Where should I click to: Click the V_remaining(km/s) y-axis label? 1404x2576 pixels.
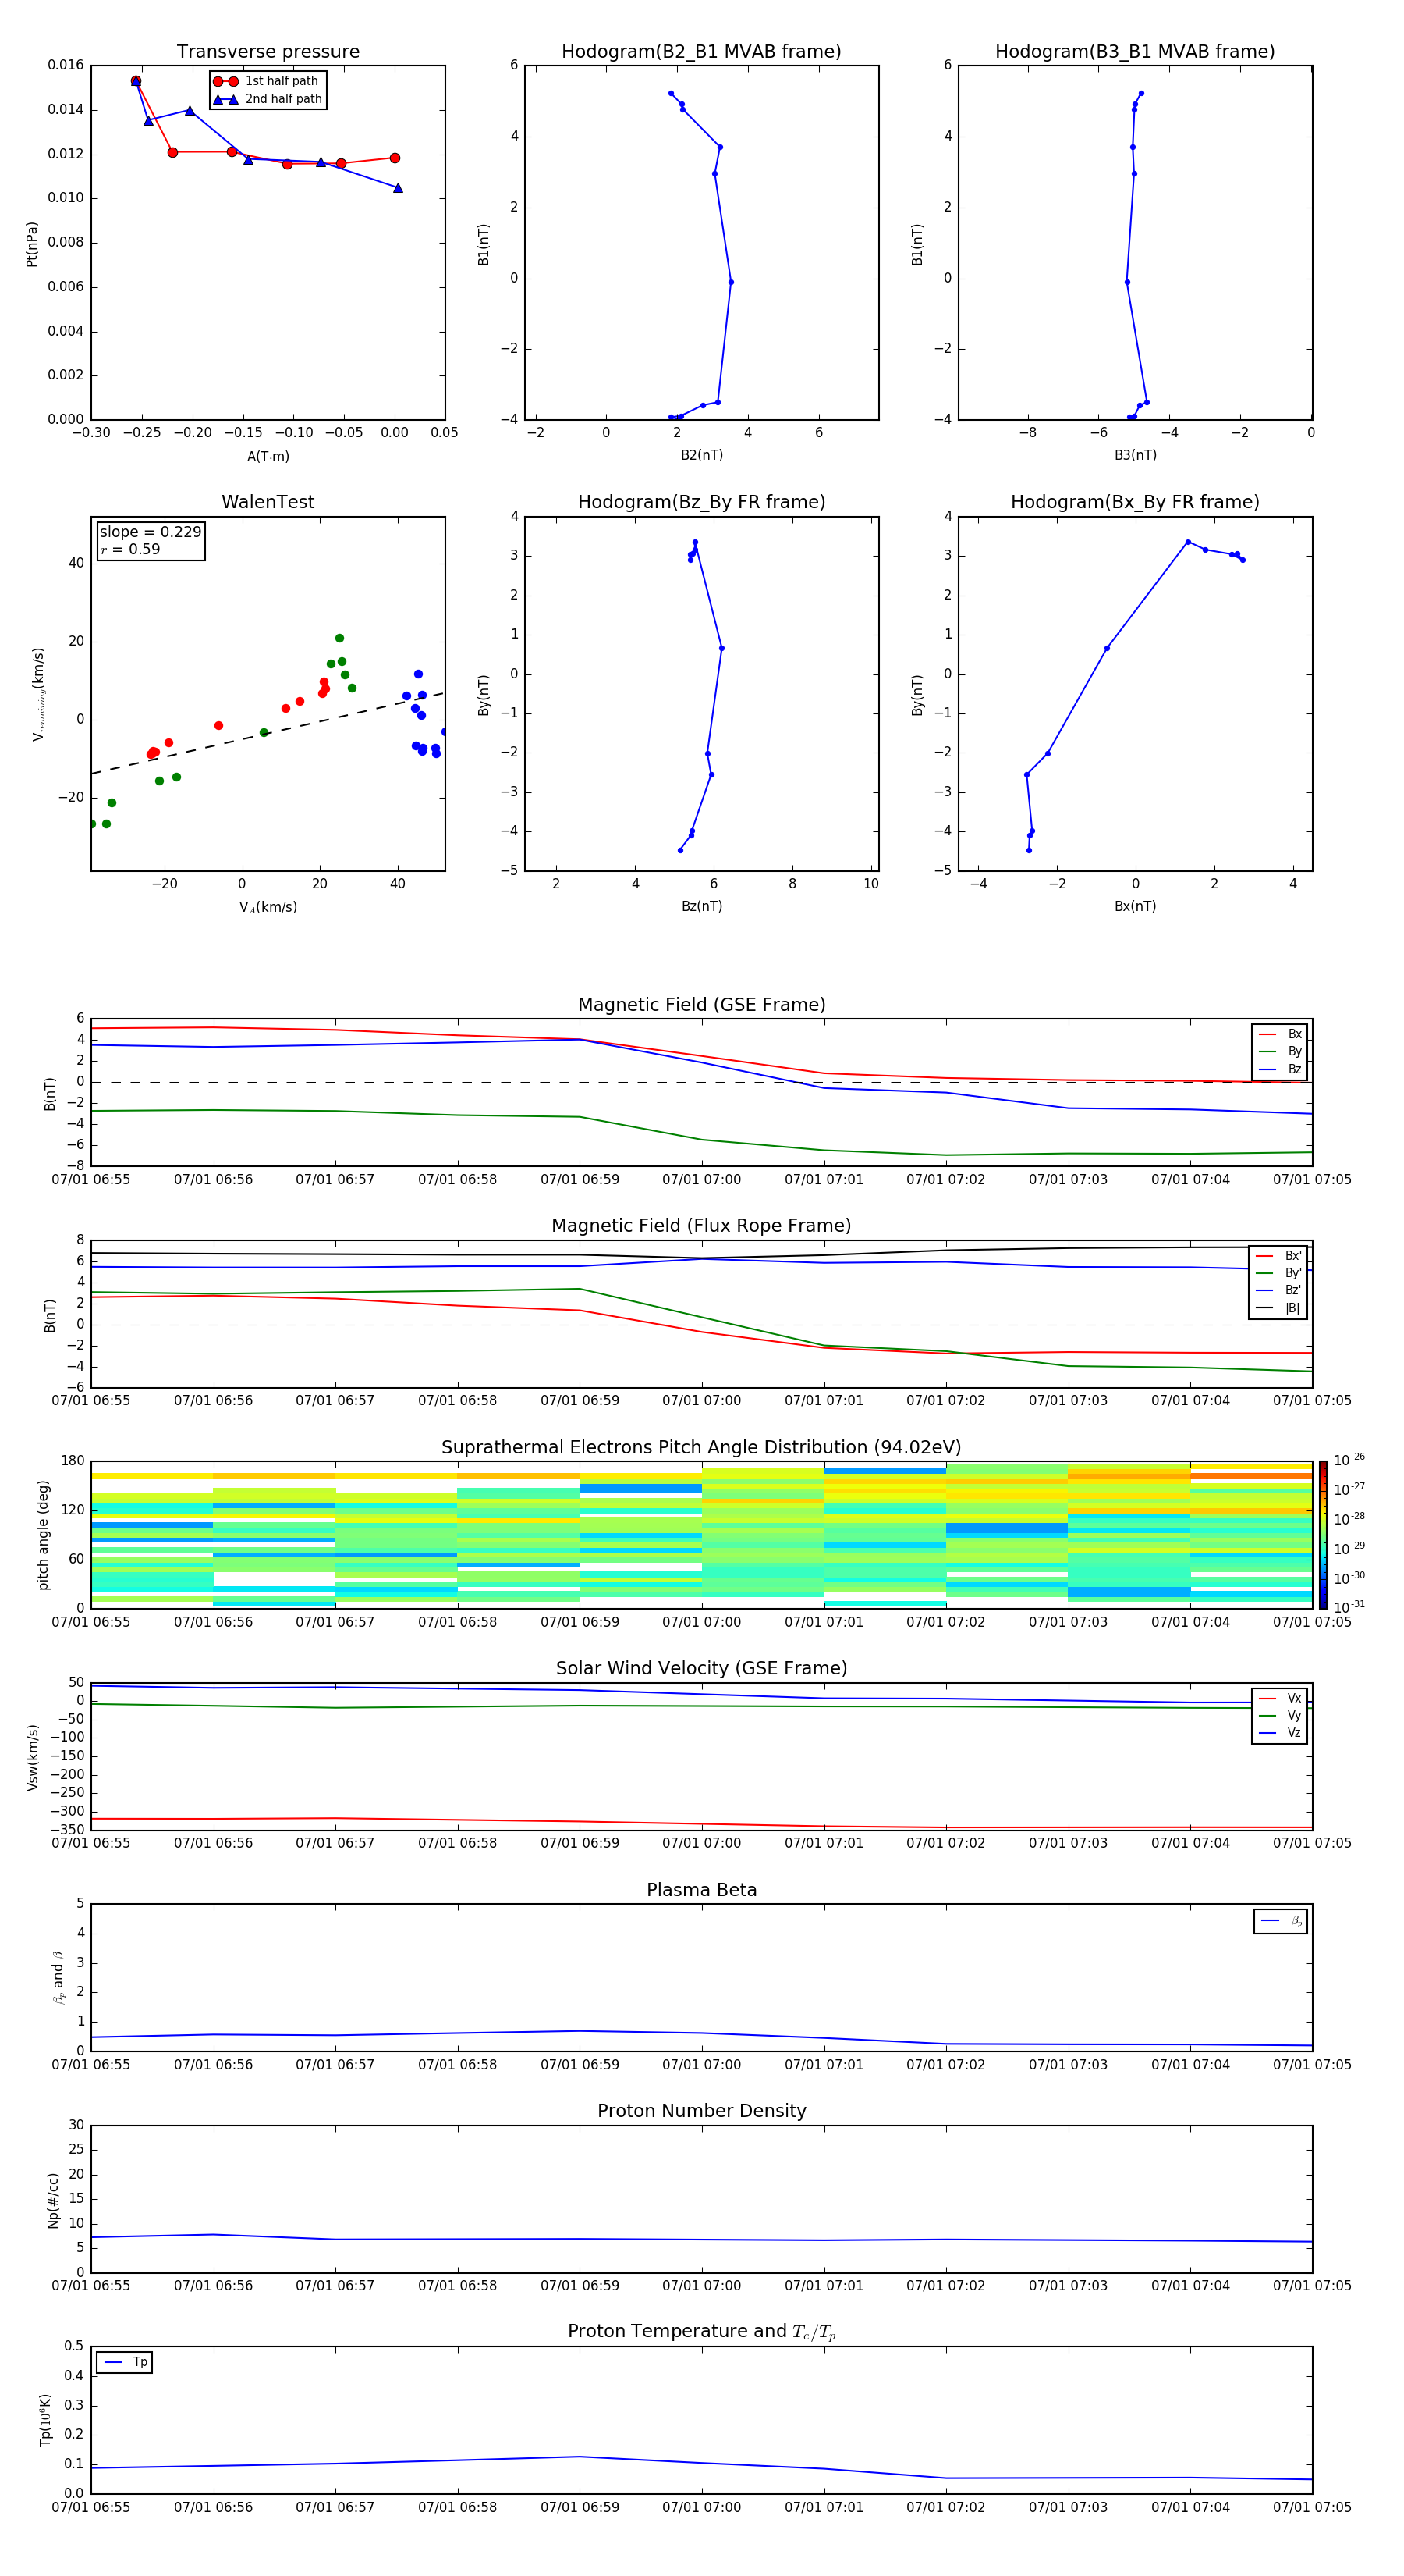[38, 694]
